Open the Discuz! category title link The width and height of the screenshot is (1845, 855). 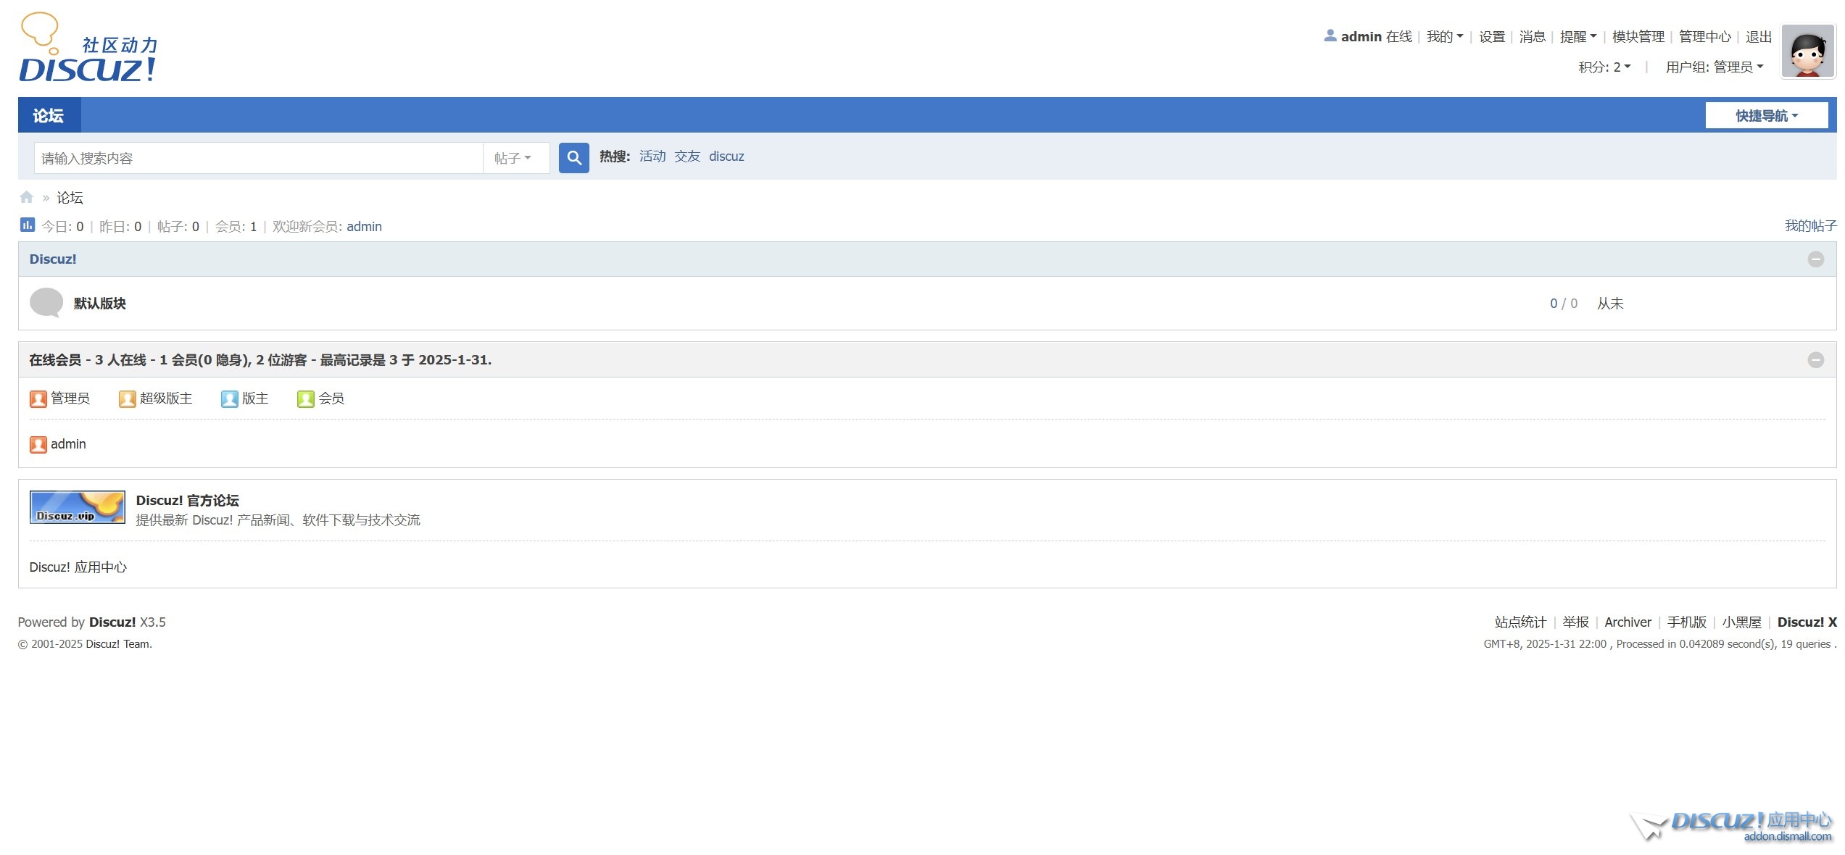pyautogui.click(x=53, y=259)
